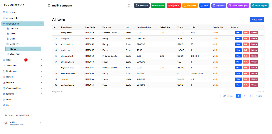Click Finished Goods category in row 5
Viewport: 272px width, 134px height.
[109, 56]
